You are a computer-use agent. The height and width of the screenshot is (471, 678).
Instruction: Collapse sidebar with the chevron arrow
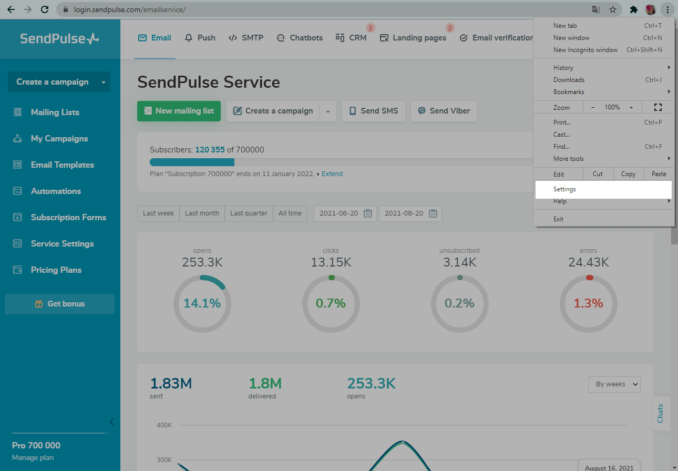(111, 422)
